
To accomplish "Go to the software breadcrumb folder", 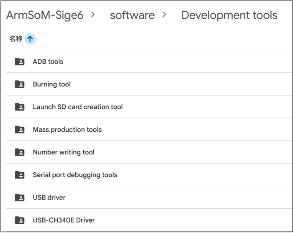I will coord(132,15).
